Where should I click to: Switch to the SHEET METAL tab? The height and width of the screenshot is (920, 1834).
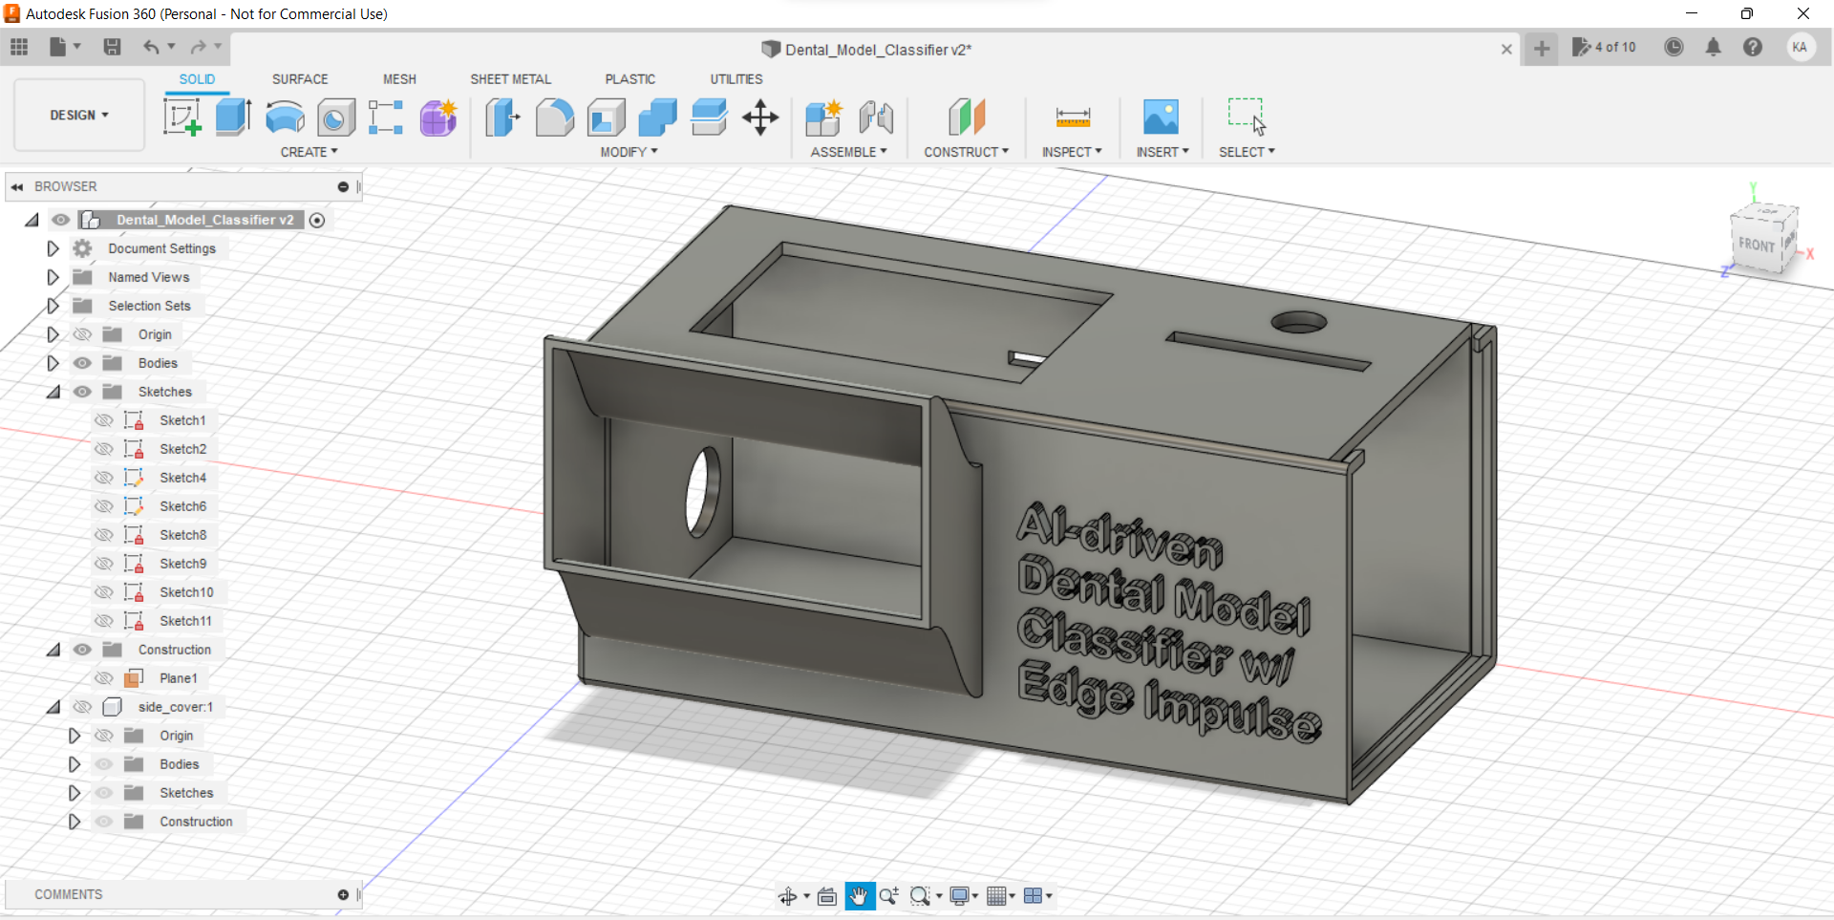coord(510,79)
